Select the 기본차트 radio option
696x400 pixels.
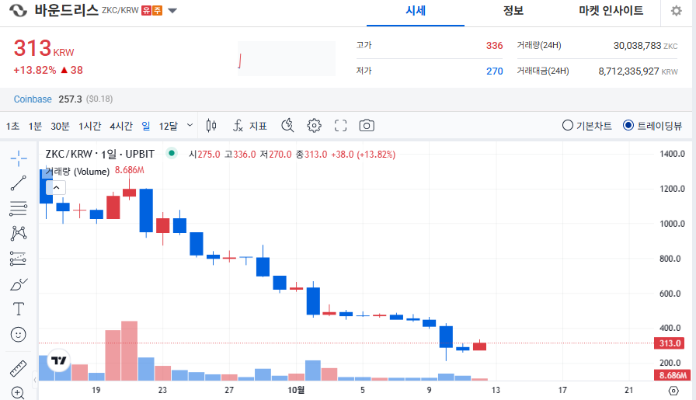click(x=586, y=126)
